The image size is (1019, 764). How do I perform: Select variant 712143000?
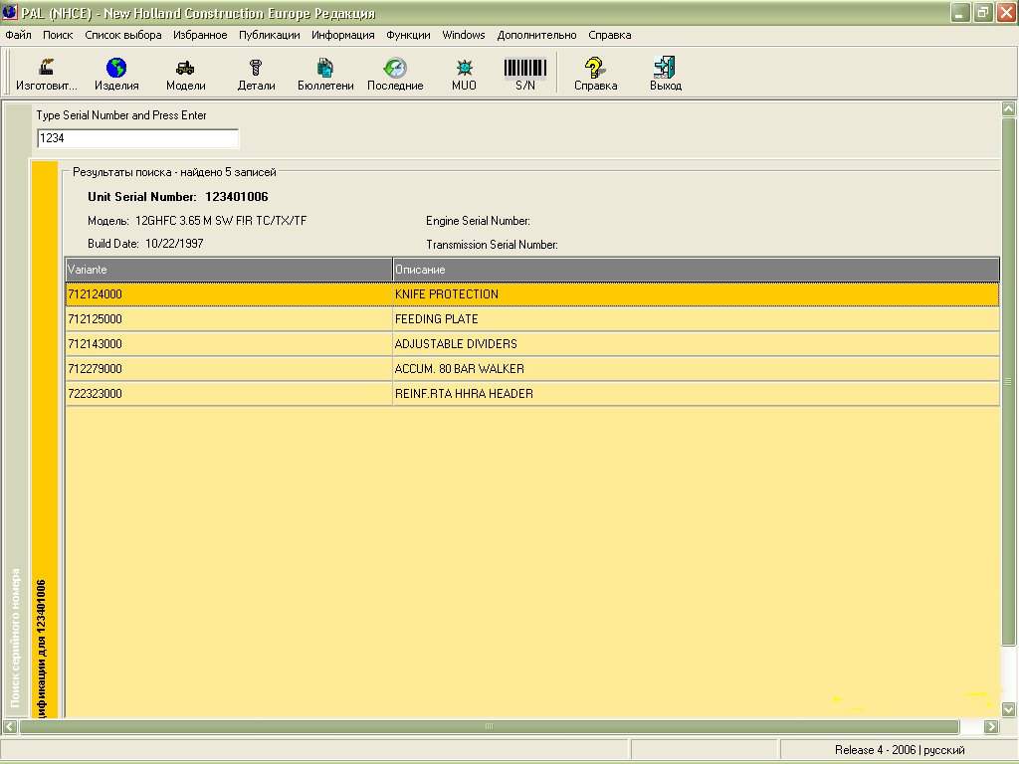click(x=229, y=343)
